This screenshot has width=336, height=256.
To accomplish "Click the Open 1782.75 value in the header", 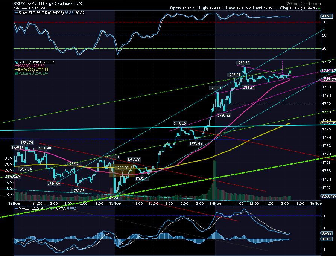I will [x=183, y=8].
